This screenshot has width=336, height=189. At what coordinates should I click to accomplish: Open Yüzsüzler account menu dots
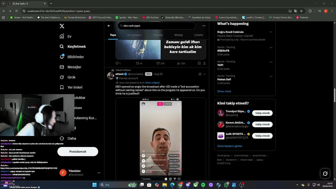click(x=99, y=173)
